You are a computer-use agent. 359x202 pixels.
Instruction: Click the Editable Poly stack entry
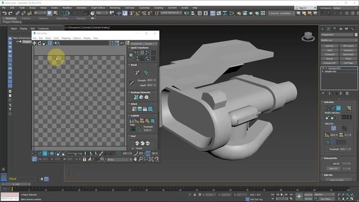point(330,71)
